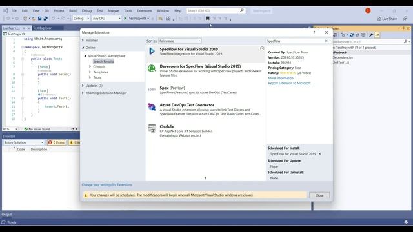This screenshot has width=413, height=232.
Task: Click the Spex extension icon
Action: pos(152,90)
